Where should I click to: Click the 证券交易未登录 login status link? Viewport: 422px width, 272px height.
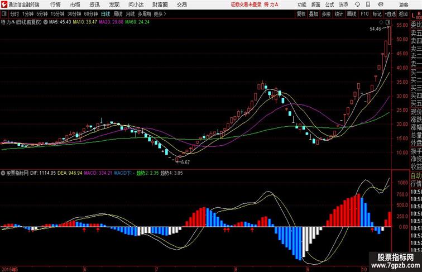(x=246, y=4)
